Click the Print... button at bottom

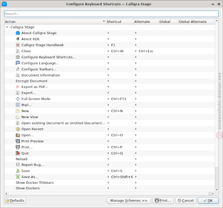click(x=163, y=200)
